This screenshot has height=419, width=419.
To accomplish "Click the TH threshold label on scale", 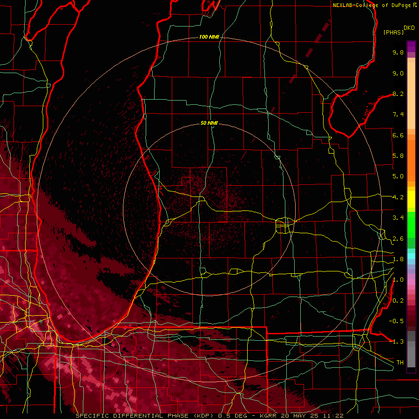I will [400, 363].
